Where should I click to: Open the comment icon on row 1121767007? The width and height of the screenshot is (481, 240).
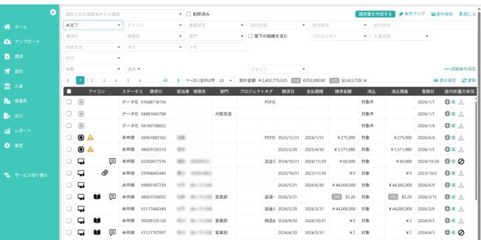113,233
